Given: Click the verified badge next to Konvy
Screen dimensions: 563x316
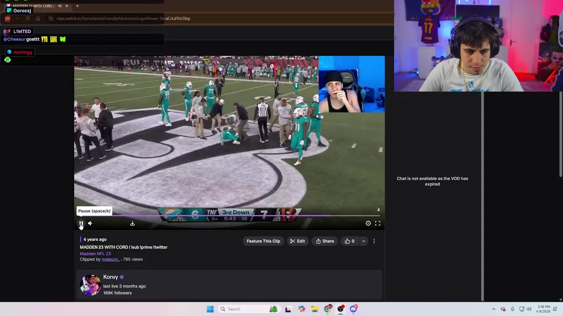Looking at the screenshot, I should (x=121, y=277).
